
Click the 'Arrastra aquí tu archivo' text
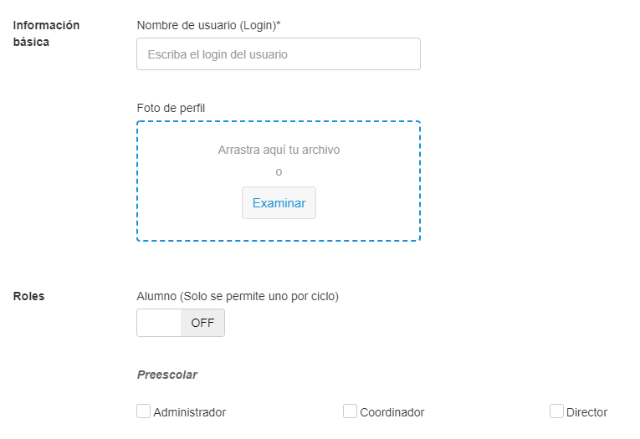[x=279, y=150]
